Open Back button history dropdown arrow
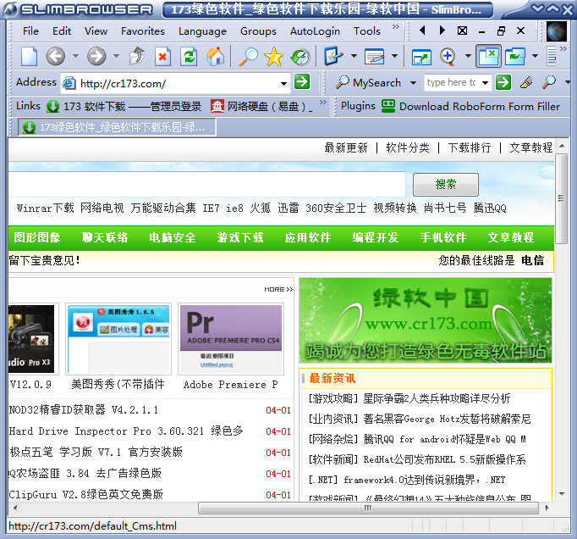 tap(75, 57)
